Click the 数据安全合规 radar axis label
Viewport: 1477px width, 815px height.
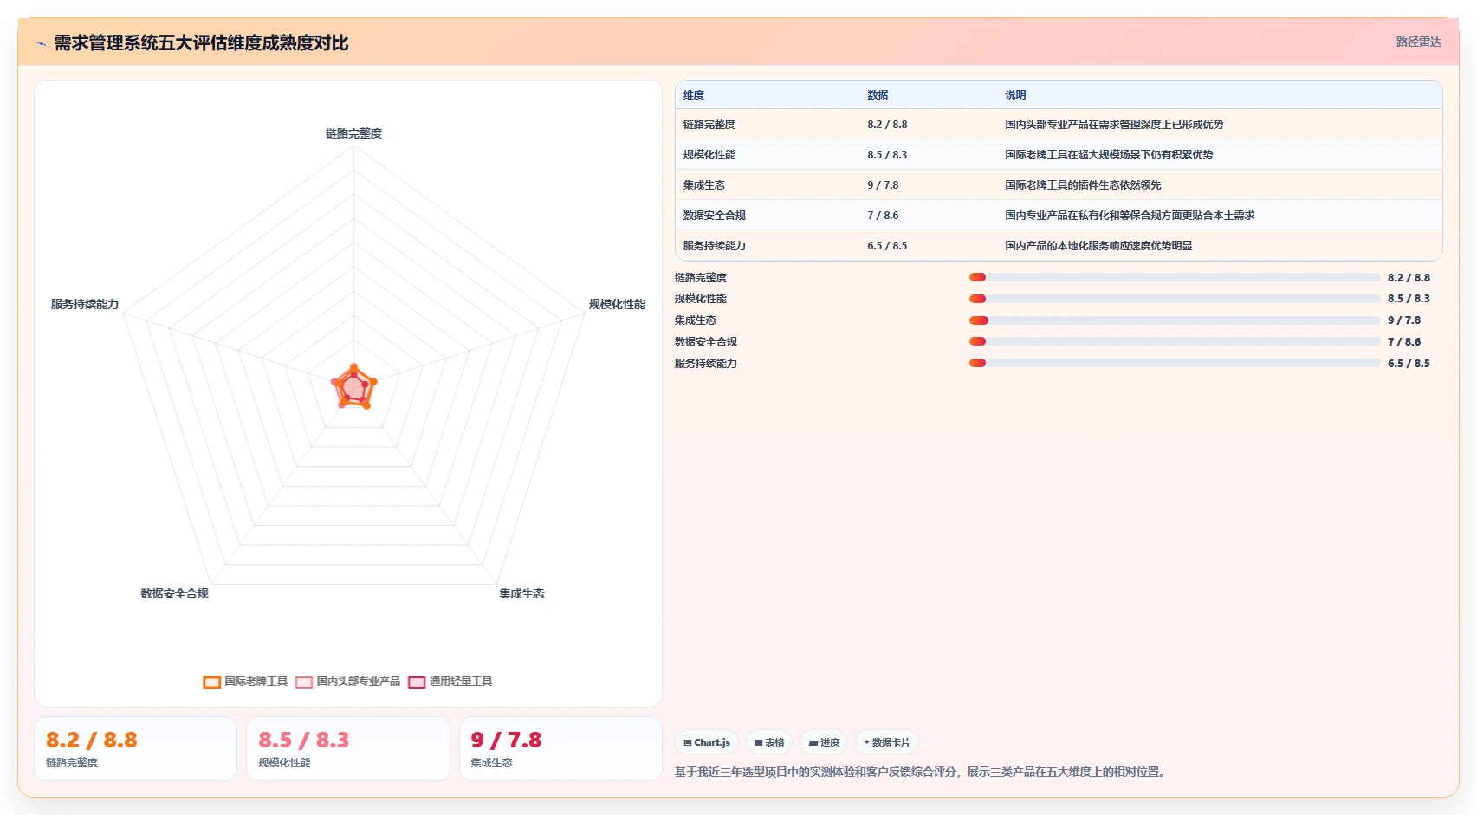174,594
